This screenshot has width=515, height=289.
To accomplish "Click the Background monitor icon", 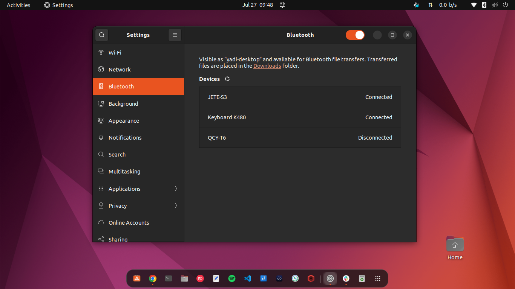I will [101, 103].
